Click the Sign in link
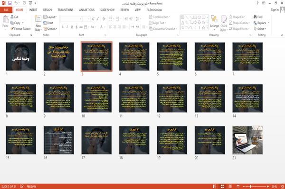Viewport: 285px width, 189px height. (275, 10)
